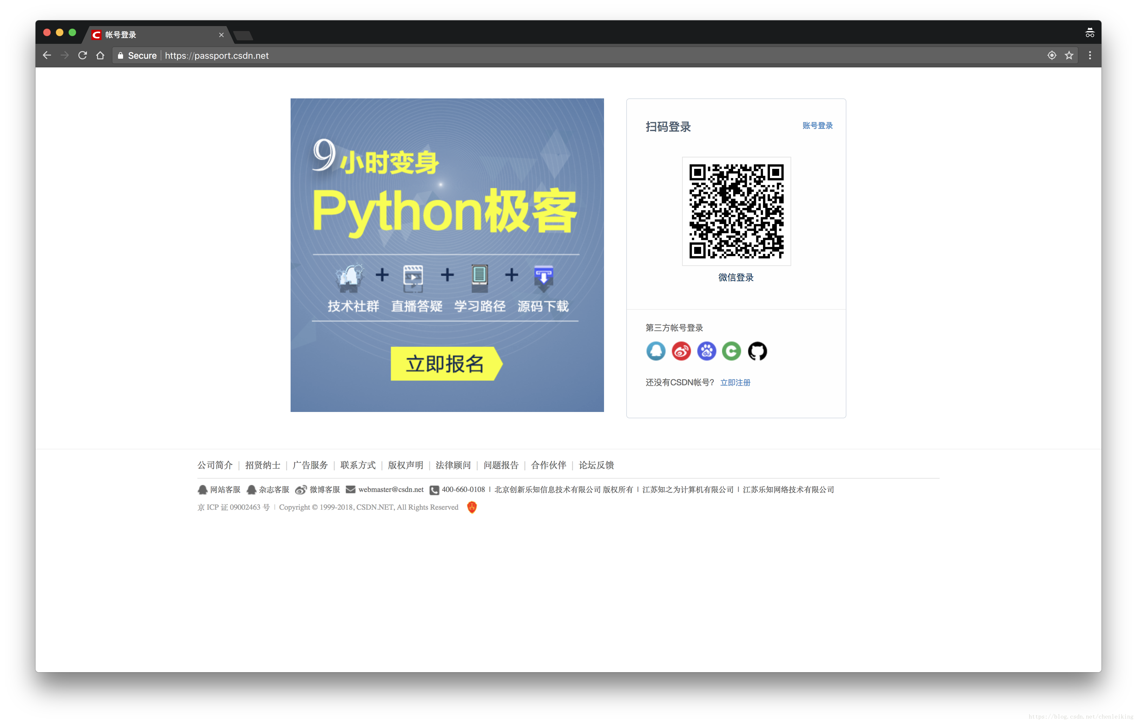Open the 联系方式 footer link
This screenshot has height=723, width=1137.
click(358, 465)
